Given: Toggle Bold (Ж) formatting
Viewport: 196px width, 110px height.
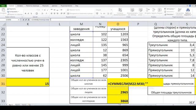Looking at the screenshot, I should [26, 13].
